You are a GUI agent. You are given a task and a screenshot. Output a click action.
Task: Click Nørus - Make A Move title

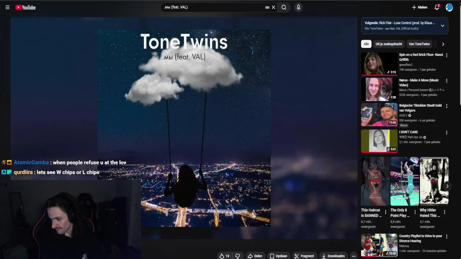coord(419,83)
